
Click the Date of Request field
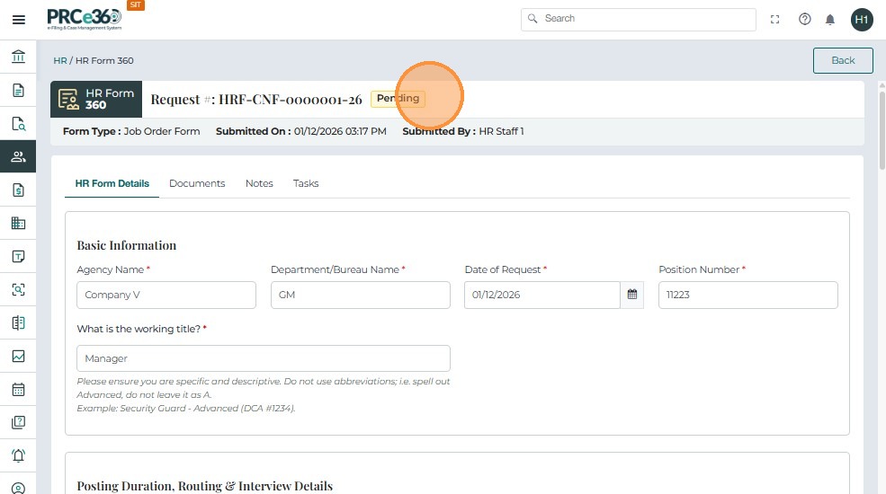[x=541, y=295]
